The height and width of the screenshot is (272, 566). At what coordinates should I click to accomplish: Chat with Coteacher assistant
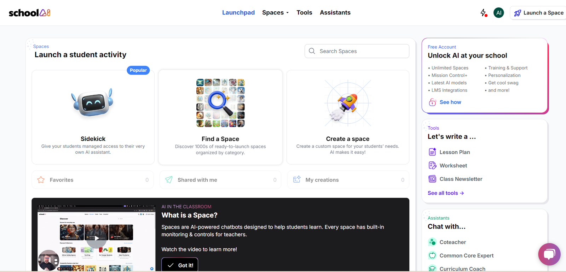453,242
